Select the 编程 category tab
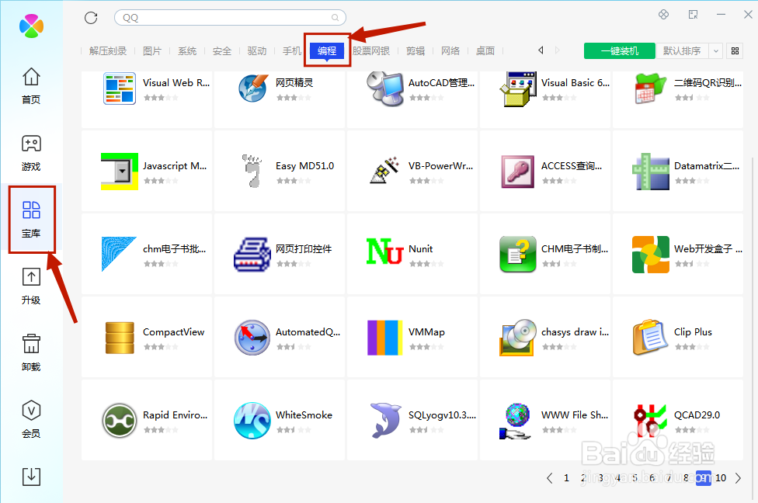The image size is (758, 503). 327,50
